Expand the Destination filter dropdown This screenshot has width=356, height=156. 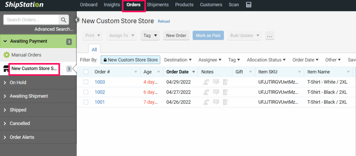(178, 60)
